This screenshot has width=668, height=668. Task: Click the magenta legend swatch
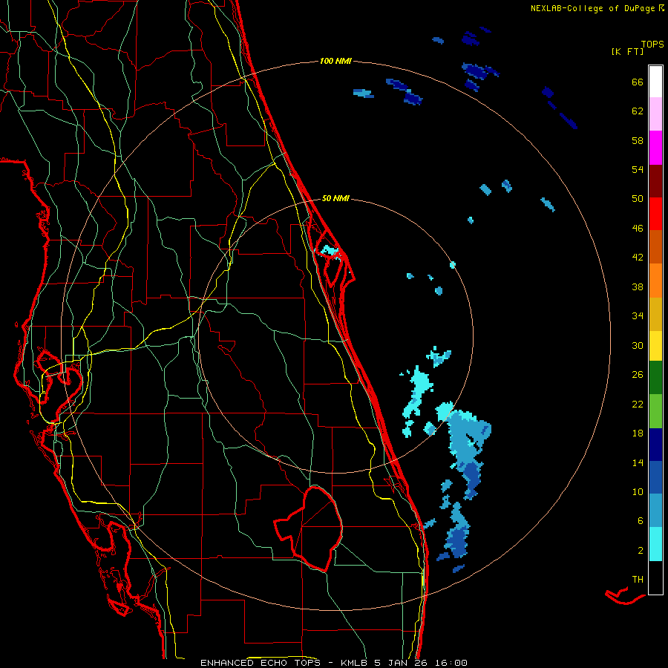655,148
